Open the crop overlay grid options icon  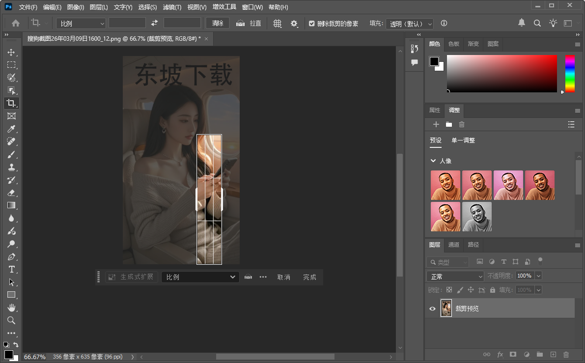coord(278,23)
